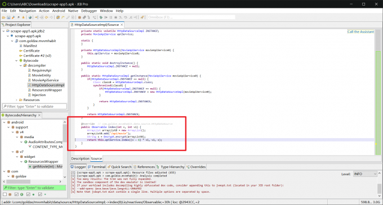Click the pencil toolbar icon
383x205 pixels.
68,17
